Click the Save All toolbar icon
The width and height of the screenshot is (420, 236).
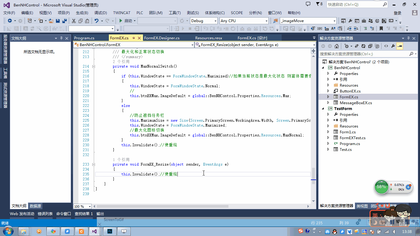tap(65, 21)
